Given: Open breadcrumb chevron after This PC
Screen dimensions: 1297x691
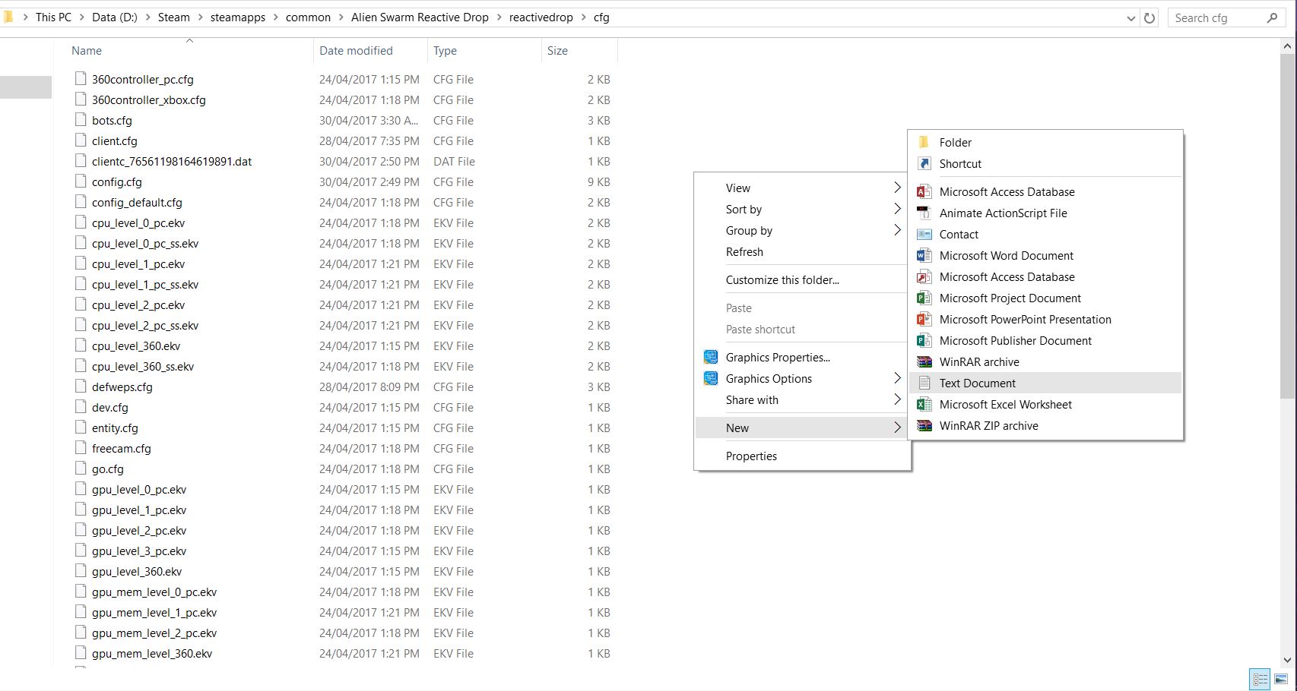Looking at the screenshot, I should point(81,17).
